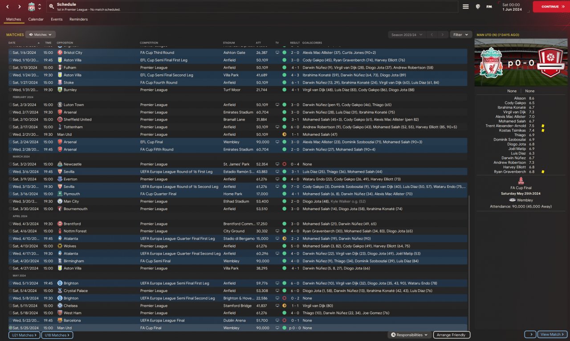Screen dimensions: 570x341
Task: Open the world globe menu icon
Action: tap(478, 7)
